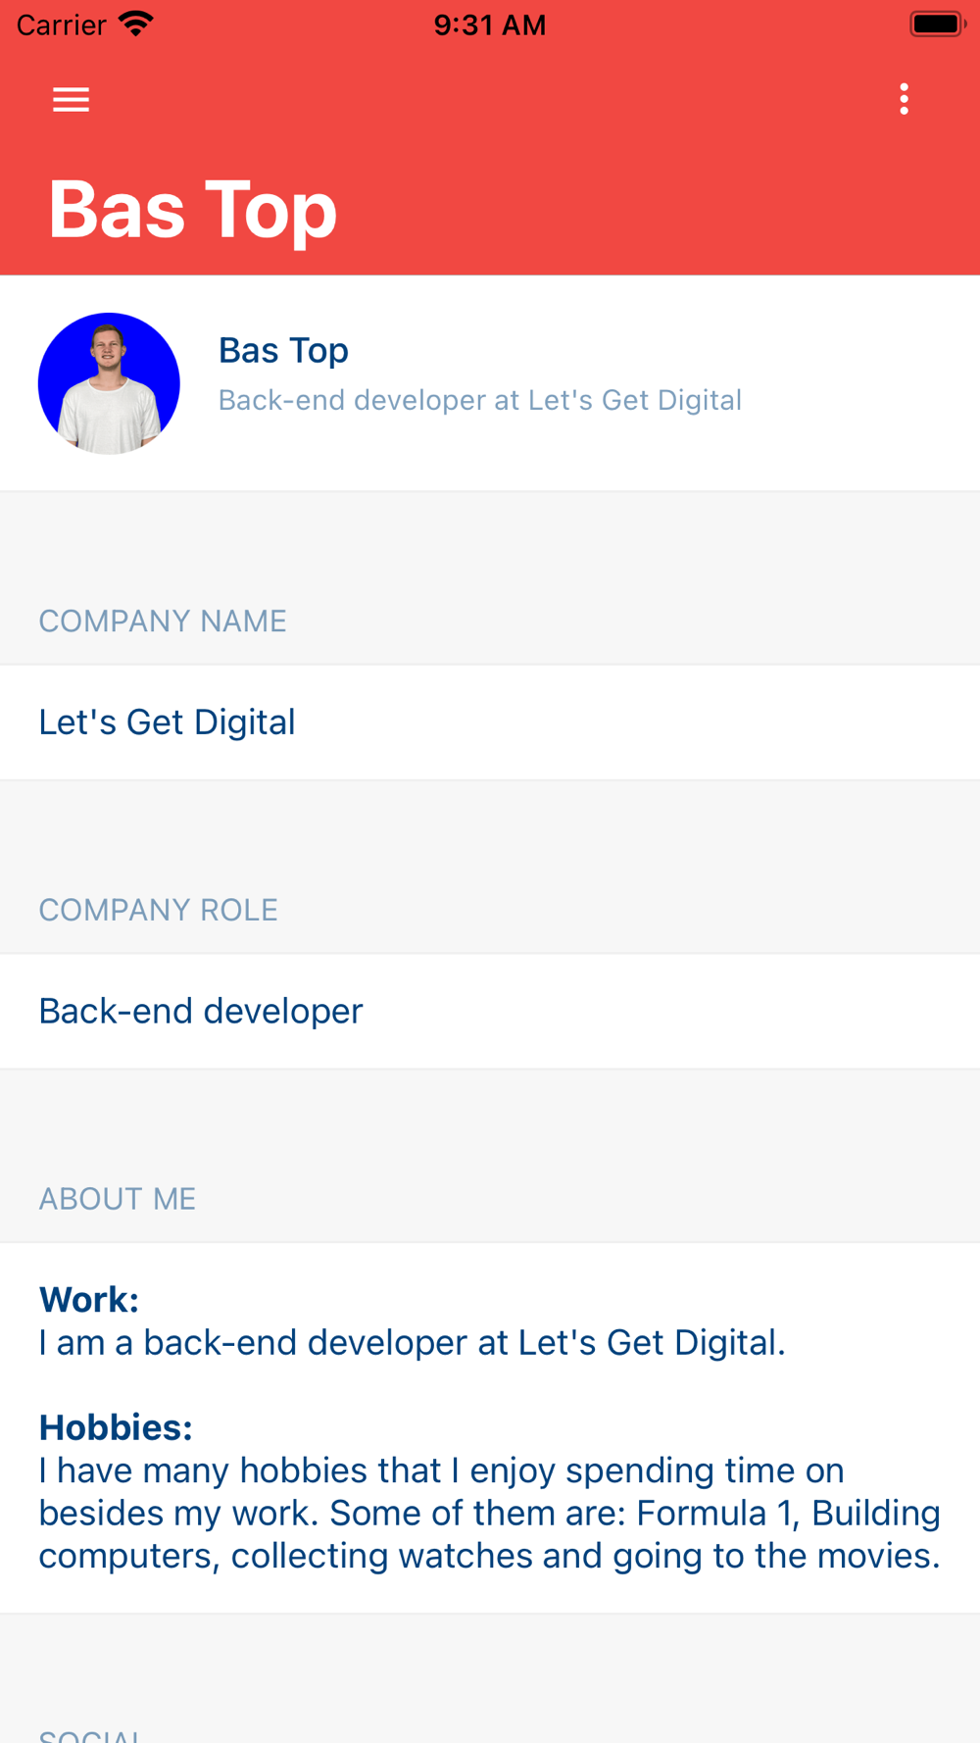The height and width of the screenshot is (1743, 980).
Task: Select the Let's Get Digital company row
Action: click(x=490, y=722)
